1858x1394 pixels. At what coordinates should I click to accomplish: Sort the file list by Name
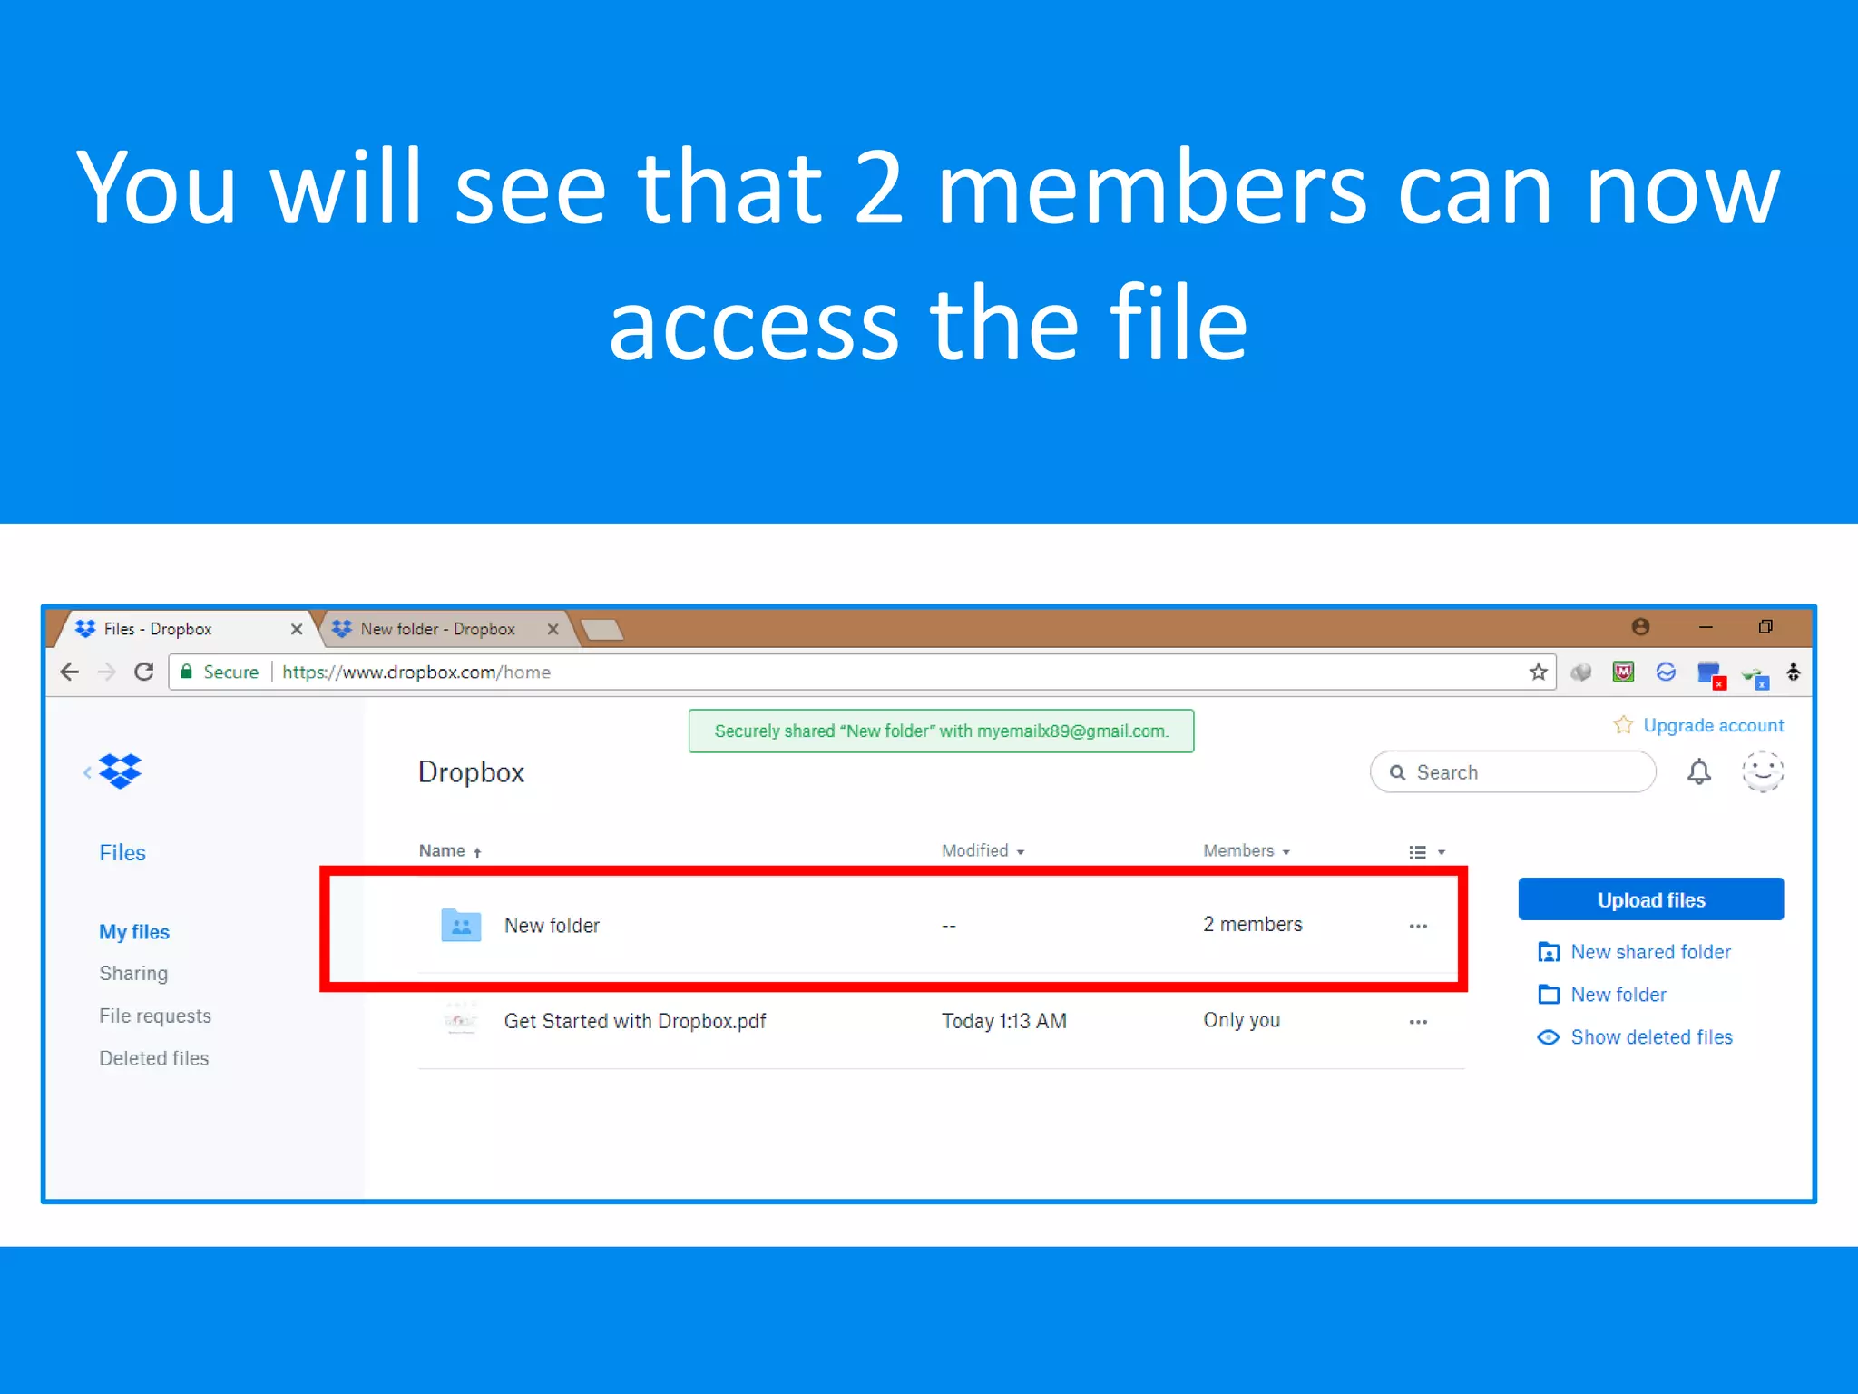[450, 850]
